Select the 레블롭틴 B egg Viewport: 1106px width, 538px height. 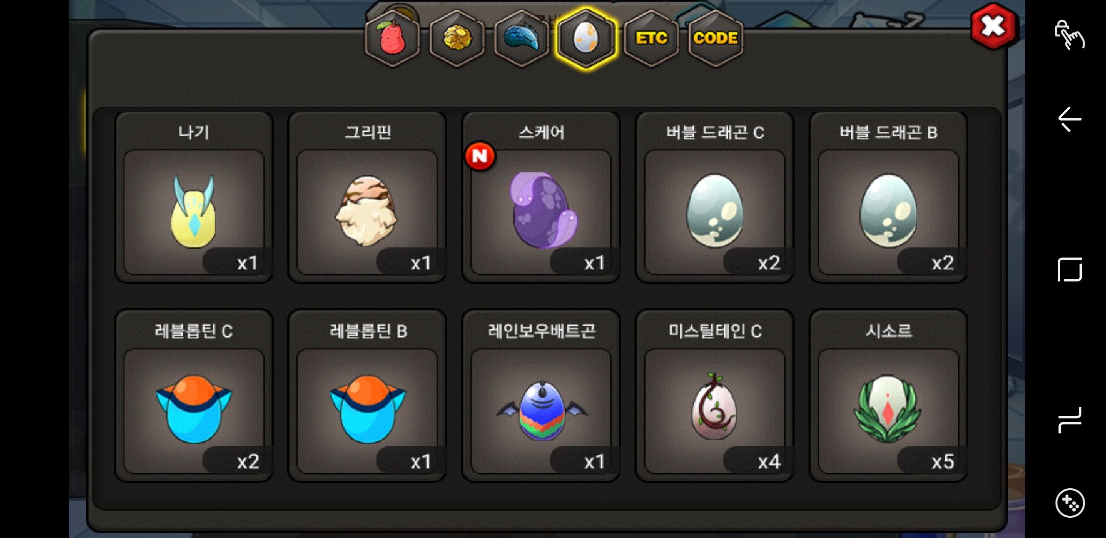[x=367, y=396]
